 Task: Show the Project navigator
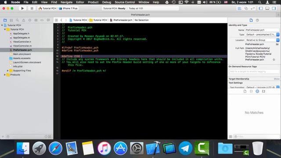5,20
